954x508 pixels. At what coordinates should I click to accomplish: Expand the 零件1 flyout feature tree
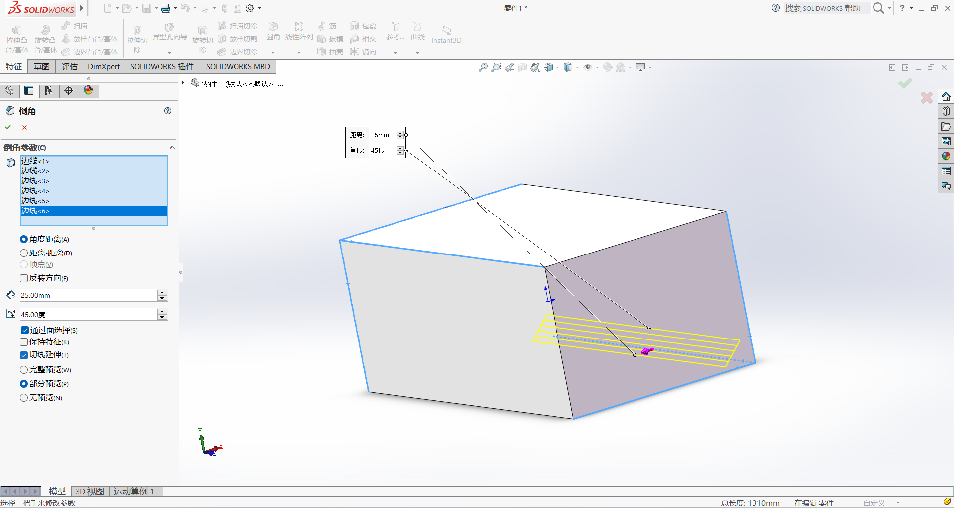[x=183, y=83]
